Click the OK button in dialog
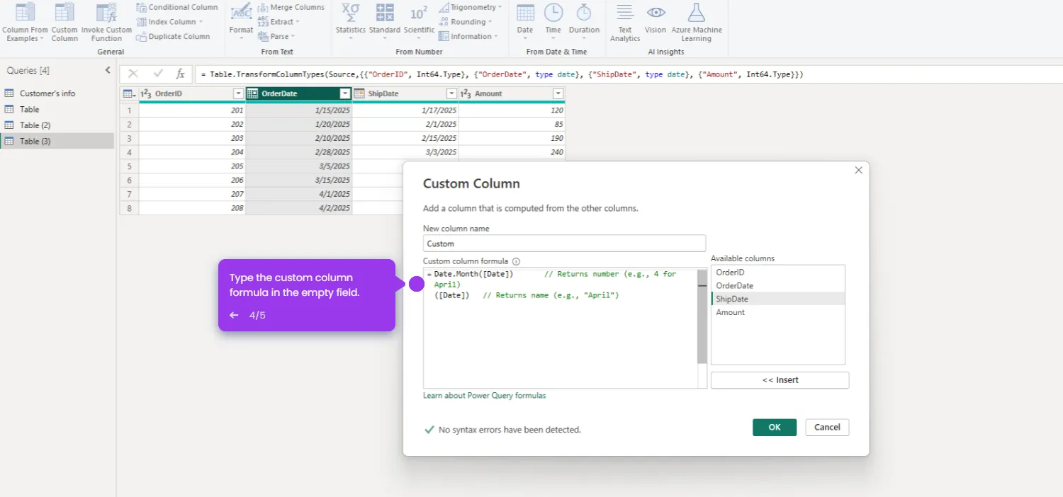This screenshot has width=1063, height=497. coord(774,427)
